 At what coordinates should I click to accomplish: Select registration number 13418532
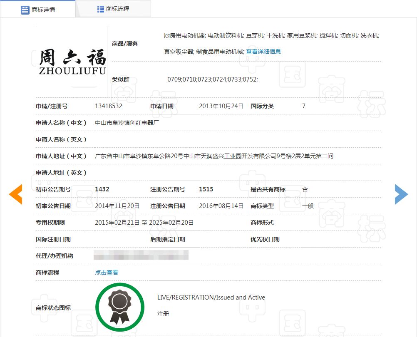(x=109, y=106)
